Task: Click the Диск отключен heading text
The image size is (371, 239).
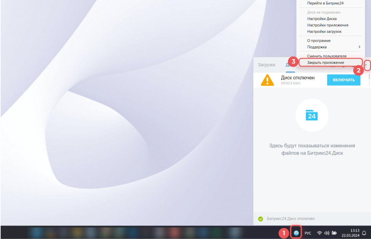Action: (298, 77)
